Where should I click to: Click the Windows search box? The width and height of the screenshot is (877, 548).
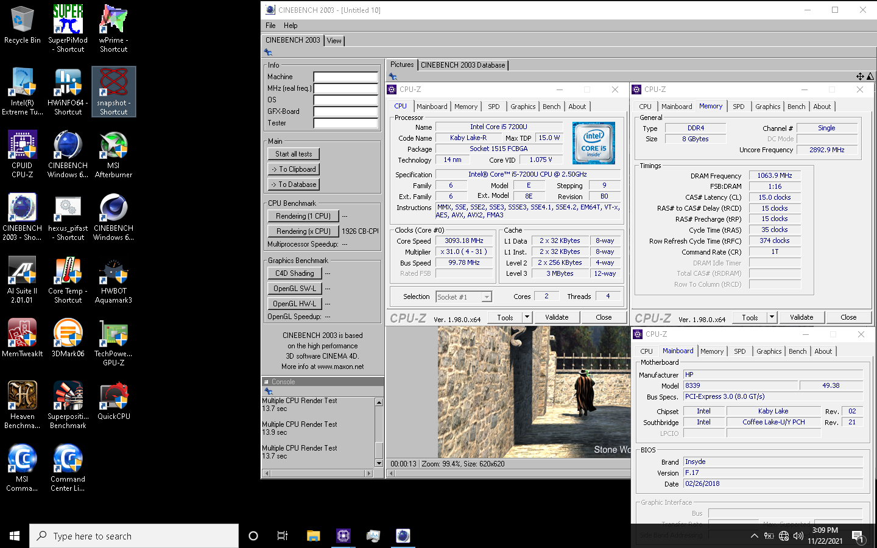(x=134, y=536)
